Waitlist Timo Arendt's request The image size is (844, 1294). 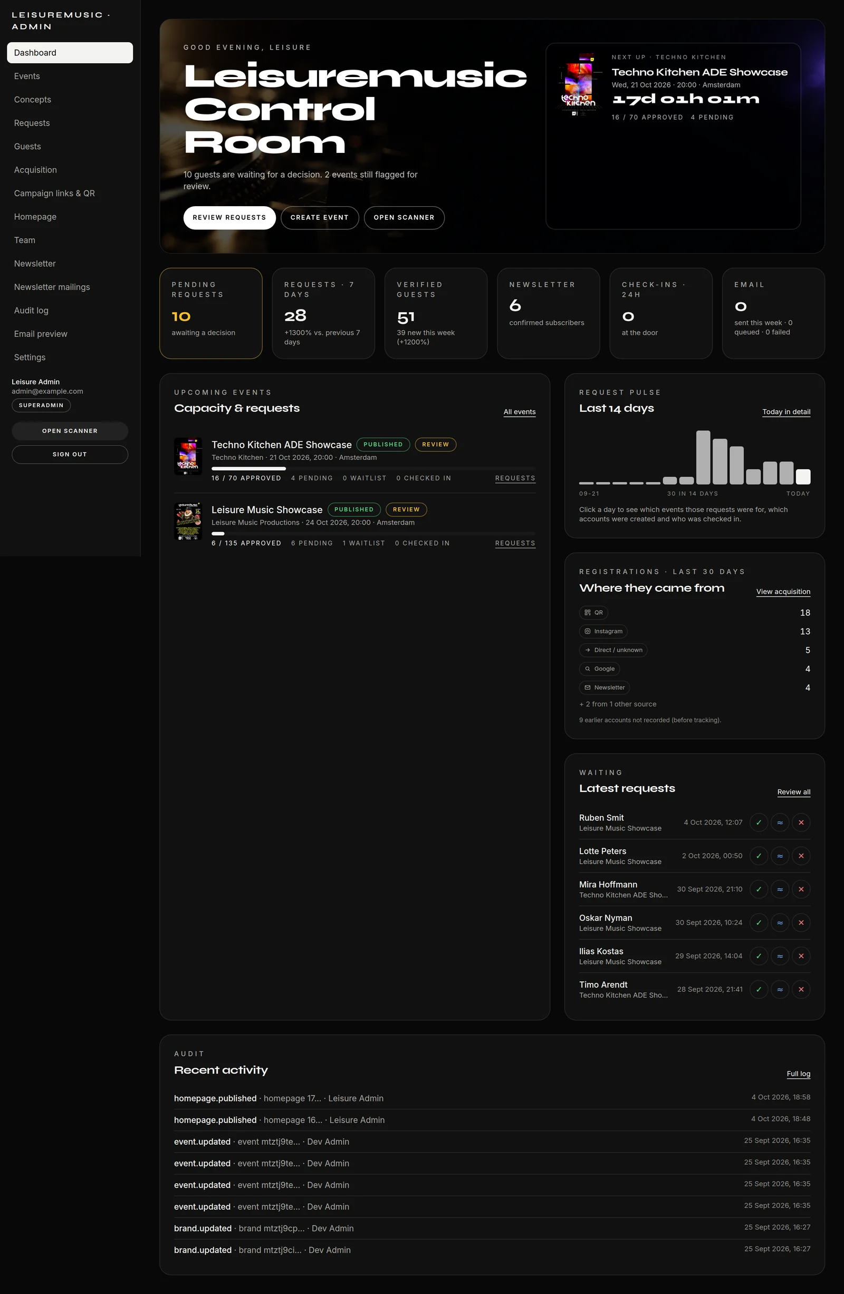pos(780,990)
